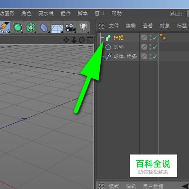Click the layer swatch of 圆环
This screenshot has height=189, width=189.
[x=144, y=47]
